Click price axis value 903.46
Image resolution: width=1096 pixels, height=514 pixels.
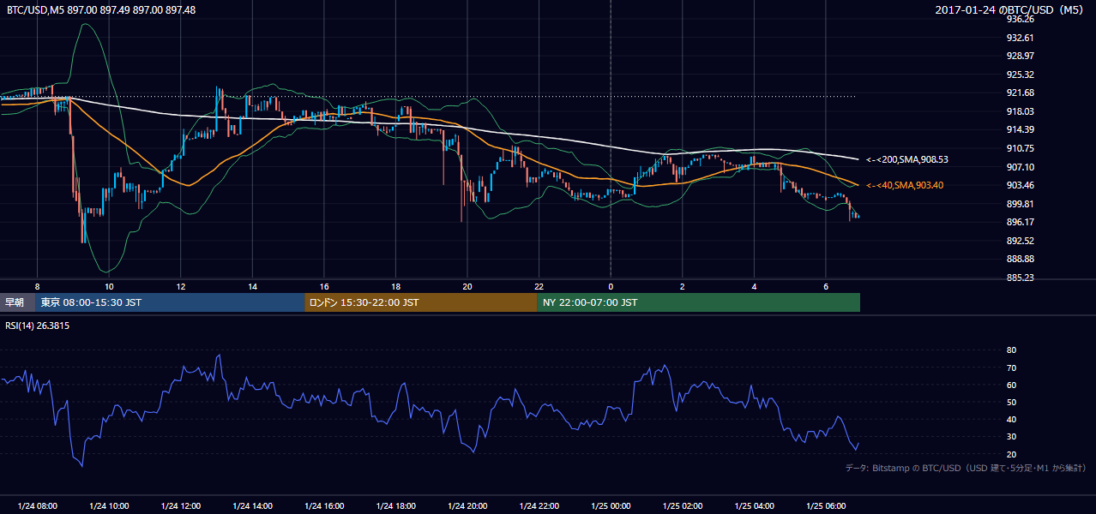click(x=1020, y=185)
